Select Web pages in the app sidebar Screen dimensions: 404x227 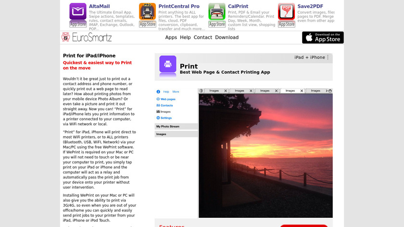(165, 99)
